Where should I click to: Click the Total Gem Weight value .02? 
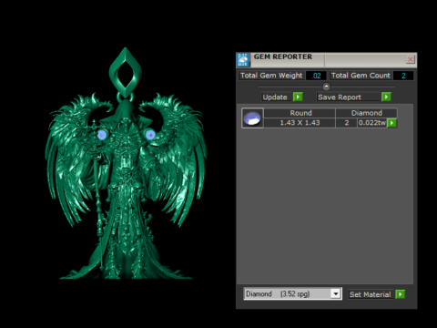coord(316,76)
